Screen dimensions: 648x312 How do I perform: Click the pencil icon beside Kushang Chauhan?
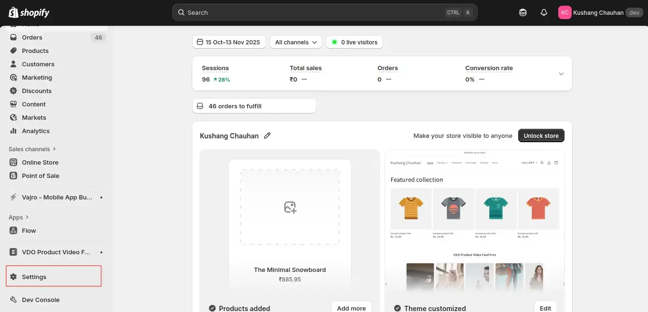click(267, 136)
